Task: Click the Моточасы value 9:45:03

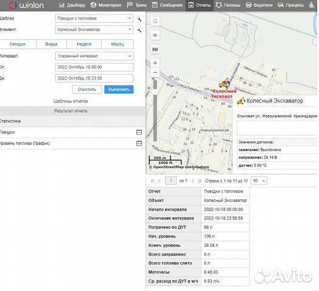Action: (211, 272)
